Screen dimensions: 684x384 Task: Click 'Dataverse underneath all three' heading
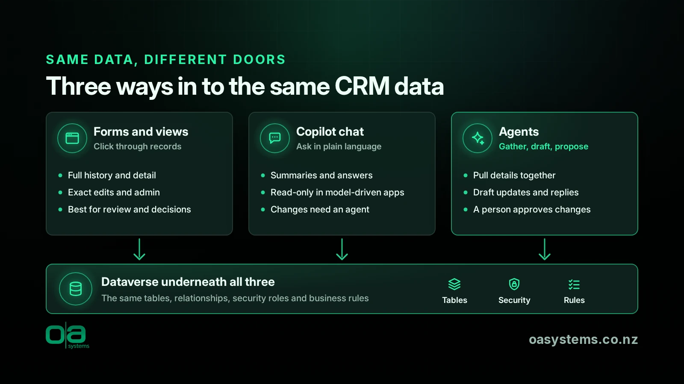click(x=188, y=282)
